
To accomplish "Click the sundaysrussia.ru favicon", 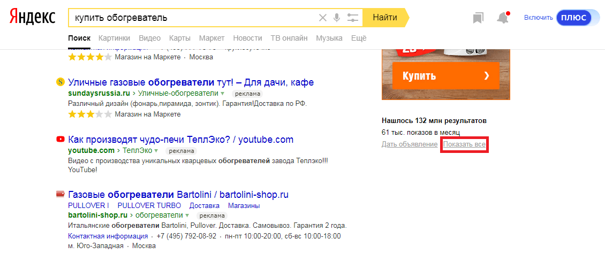I will 60,82.
